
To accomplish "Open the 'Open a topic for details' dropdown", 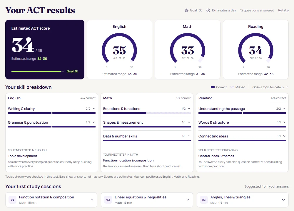I will point(270,87).
